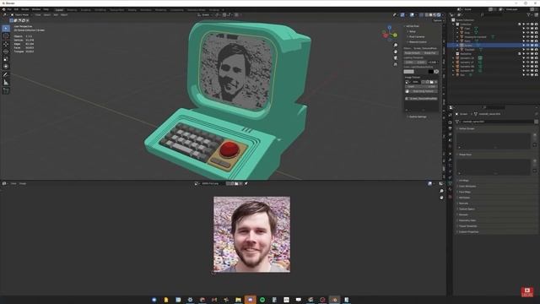The height and width of the screenshot is (304, 540).
Task: Open the Image menu in image editor
Action: [23, 184]
